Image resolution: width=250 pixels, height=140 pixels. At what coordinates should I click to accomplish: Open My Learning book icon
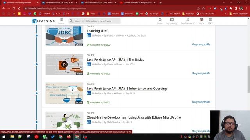[172, 19]
